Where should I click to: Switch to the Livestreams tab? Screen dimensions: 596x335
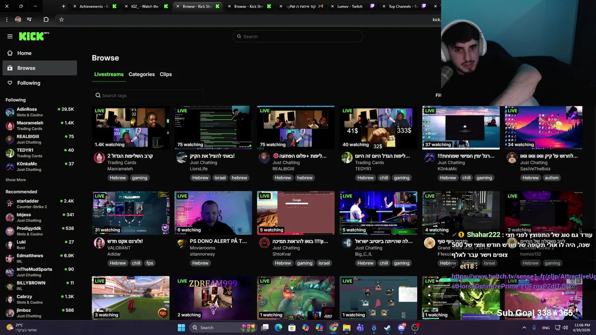(109, 74)
